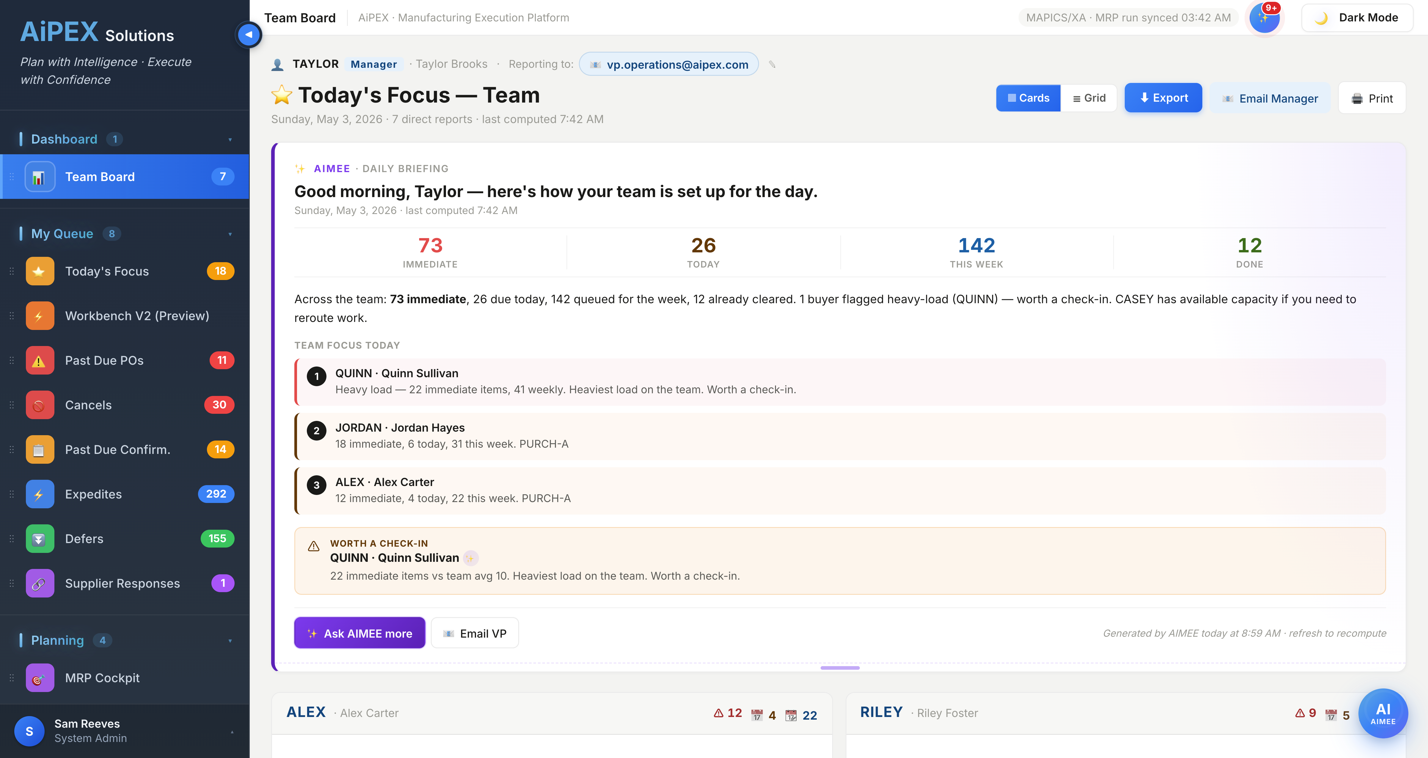
Task: Collapse the Dashboard section
Action: (230, 140)
